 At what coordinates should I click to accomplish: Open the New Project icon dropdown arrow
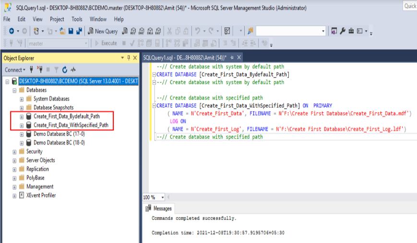(x=43, y=31)
